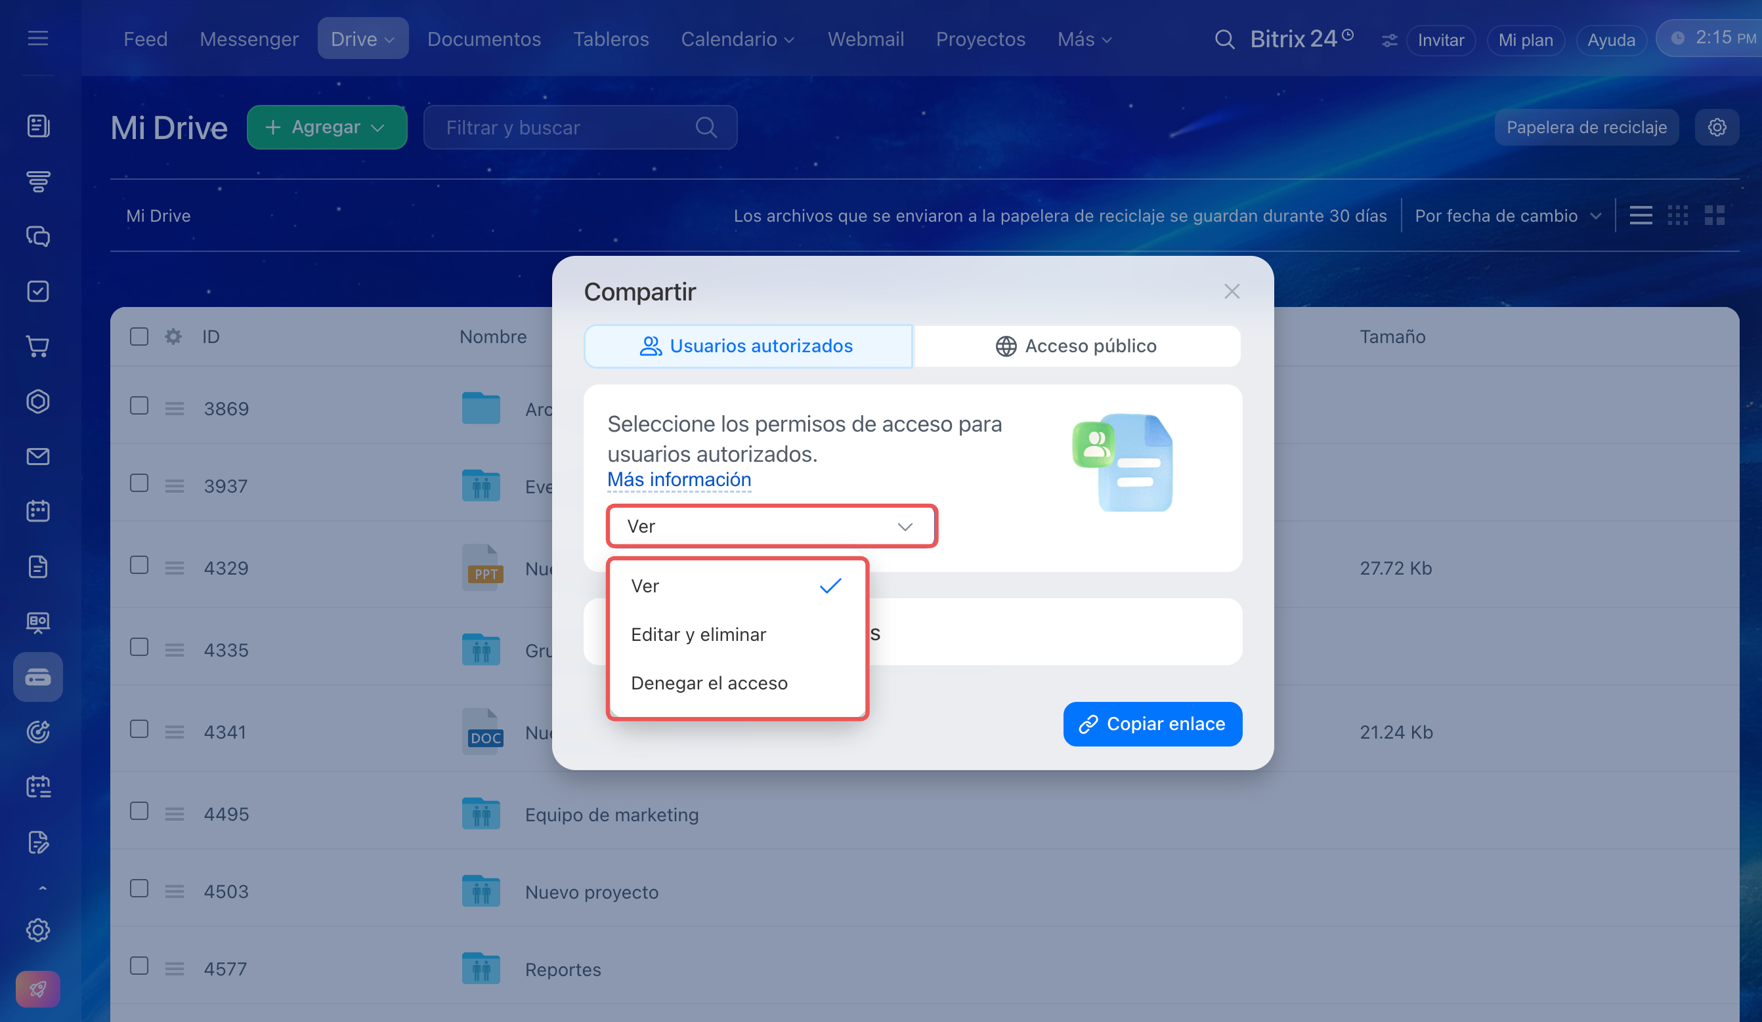Check the box for row 4329
1762x1022 pixels.
pyautogui.click(x=139, y=565)
